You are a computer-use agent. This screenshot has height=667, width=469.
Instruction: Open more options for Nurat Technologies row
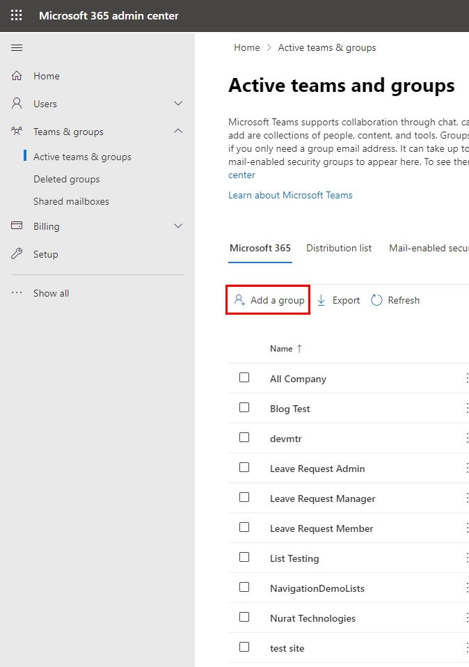pyautogui.click(x=466, y=618)
